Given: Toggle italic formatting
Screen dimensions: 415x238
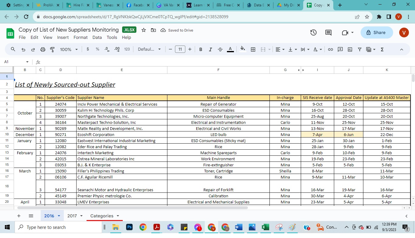Looking at the screenshot, I should pyautogui.click(x=210, y=49).
